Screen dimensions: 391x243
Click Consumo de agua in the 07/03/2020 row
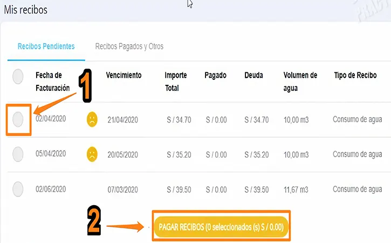coord(358,190)
